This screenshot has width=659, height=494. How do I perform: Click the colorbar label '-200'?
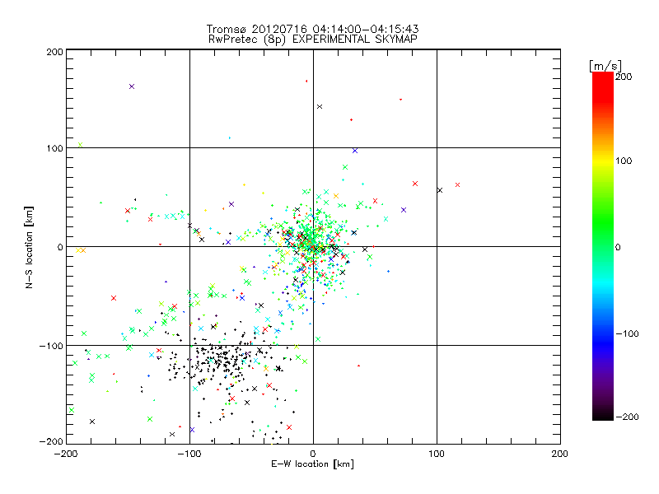pos(627,417)
